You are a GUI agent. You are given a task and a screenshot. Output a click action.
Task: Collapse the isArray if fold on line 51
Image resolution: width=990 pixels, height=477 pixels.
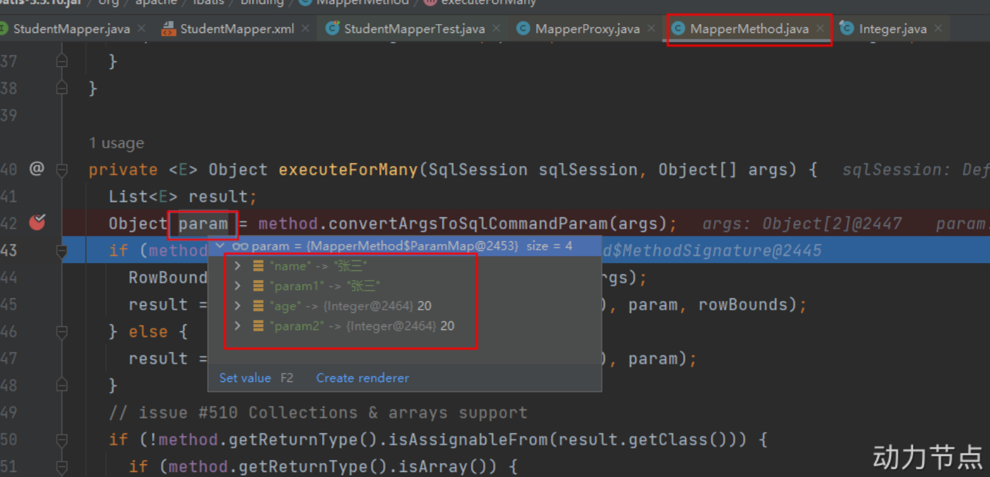click(61, 467)
